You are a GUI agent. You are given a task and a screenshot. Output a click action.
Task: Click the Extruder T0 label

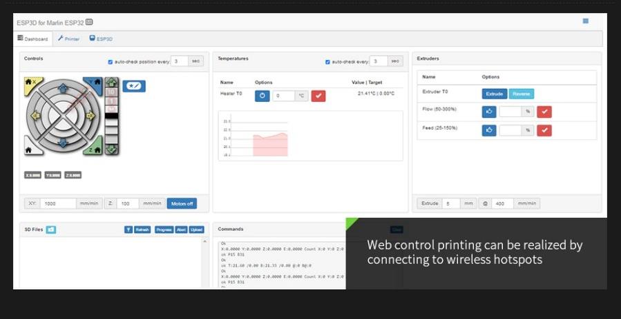pyautogui.click(x=435, y=92)
